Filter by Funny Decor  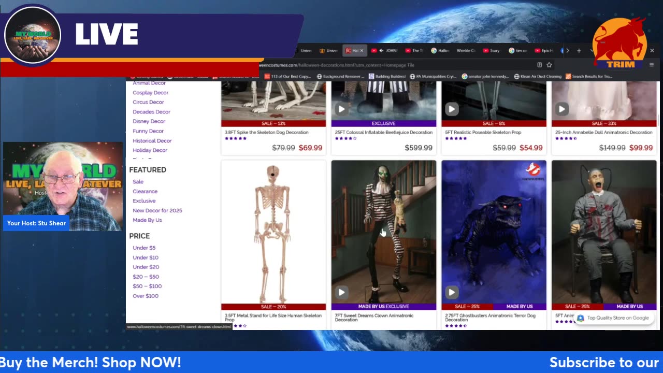coord(148,131)
